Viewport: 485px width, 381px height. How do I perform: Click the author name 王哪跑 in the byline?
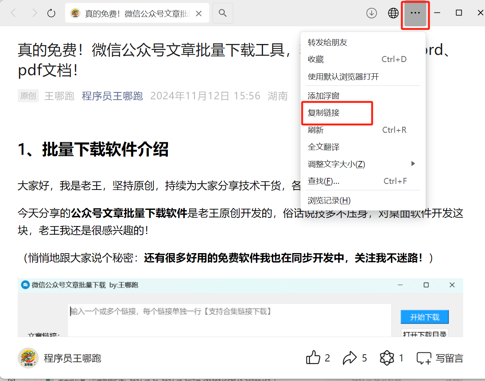click(x=59, y=96)
